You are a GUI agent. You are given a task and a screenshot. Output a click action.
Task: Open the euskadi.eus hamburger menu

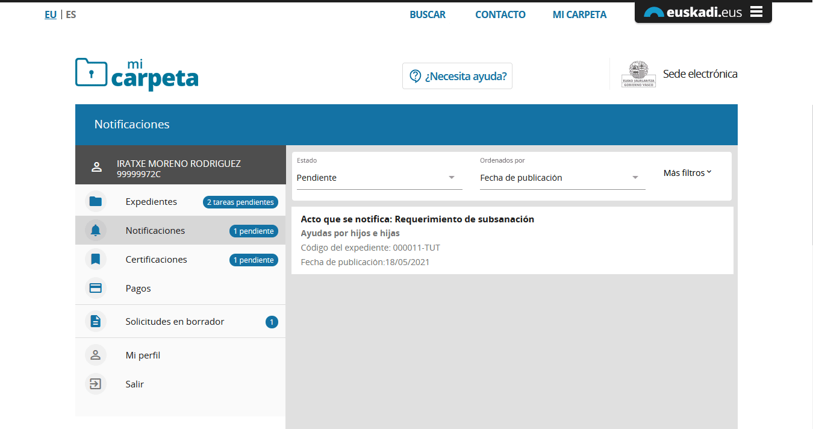pos(756,12)
